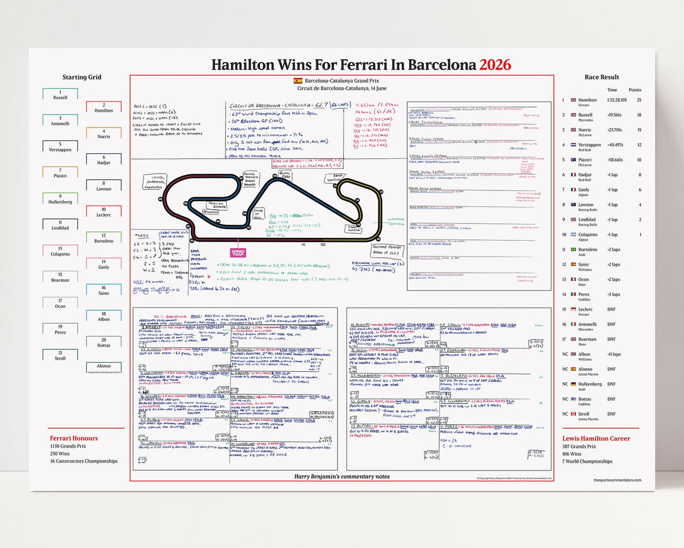Click the Canadian flag beside Stroll's result

click(x=574, y=414)
